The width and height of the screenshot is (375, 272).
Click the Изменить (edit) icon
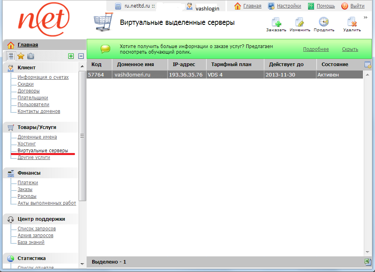click(300, 23)
